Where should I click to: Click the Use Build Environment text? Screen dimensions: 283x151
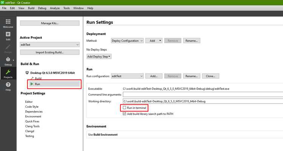[103, 134]
